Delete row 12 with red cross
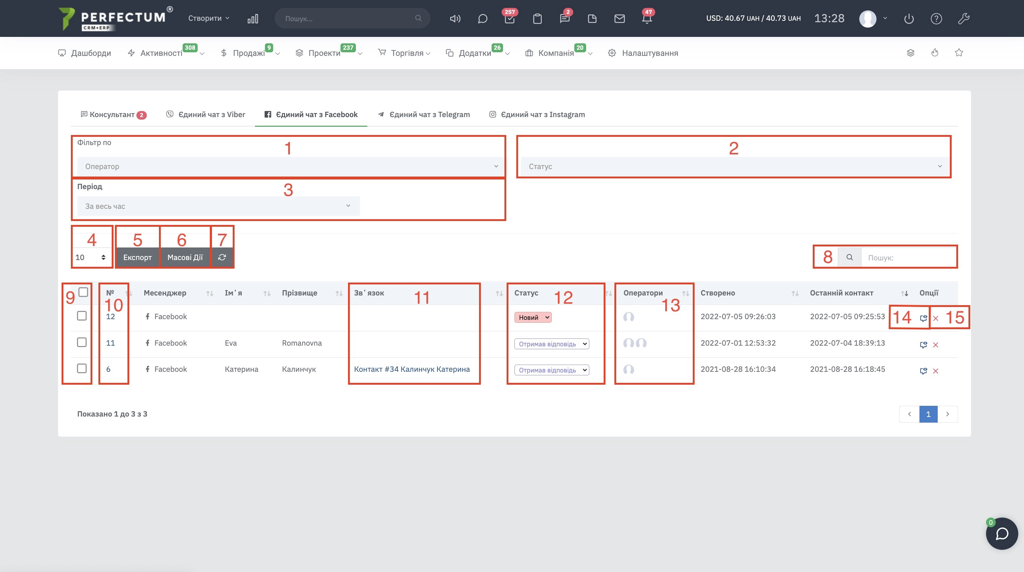Viewport: 1024px width, 572px height. (936, 319)
